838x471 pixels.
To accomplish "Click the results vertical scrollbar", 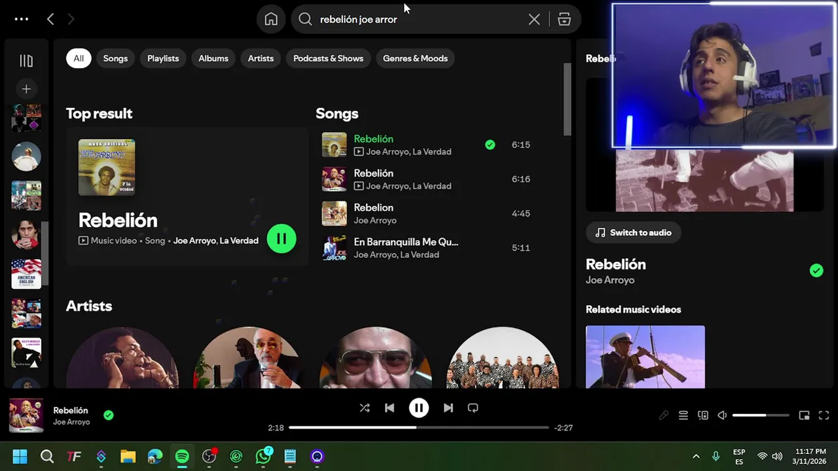I will [x=567, y=99].
